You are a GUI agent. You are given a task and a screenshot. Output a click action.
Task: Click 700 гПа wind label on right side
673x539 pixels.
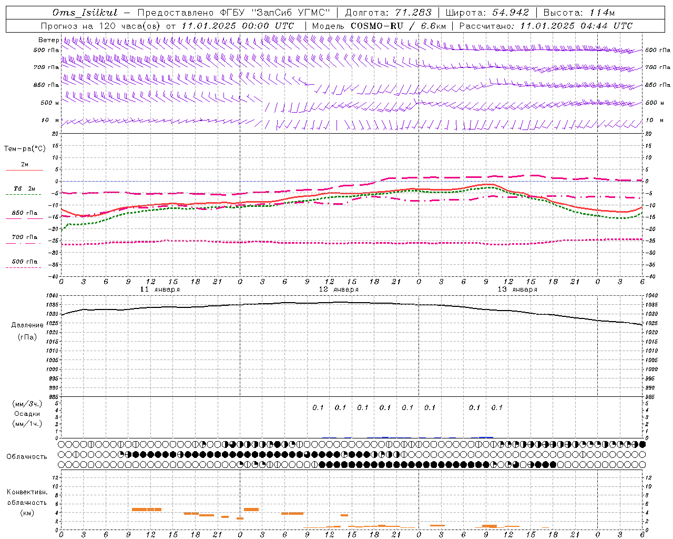coord(658,67)
